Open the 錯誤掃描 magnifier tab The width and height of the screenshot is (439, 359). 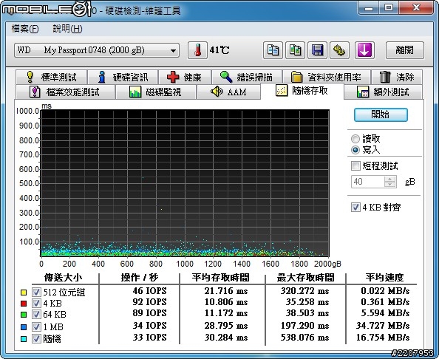(x=247, y=77)
